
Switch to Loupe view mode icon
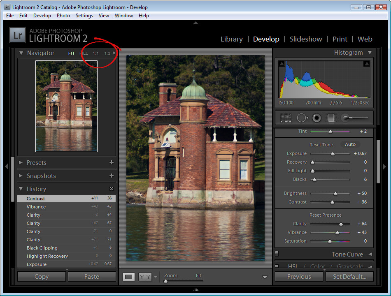129,277
